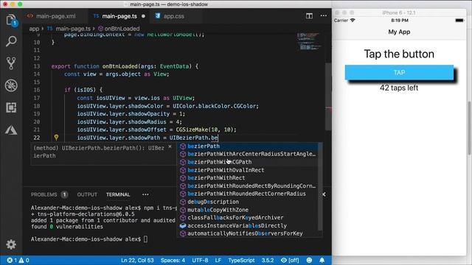This screenshot has height=265, width=472.
Task: Select the bezierPathWithOvalInRect suggestion
Action: pyautogui.click(x=248, y=170)
